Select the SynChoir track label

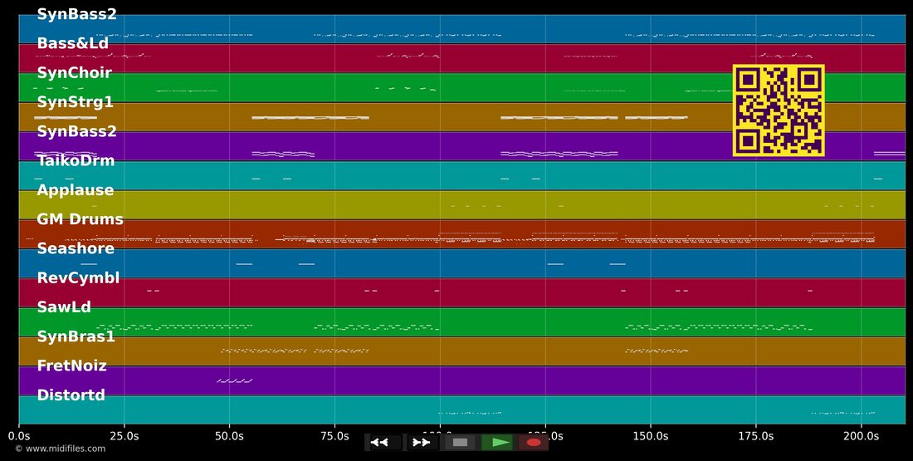(74, 73)
